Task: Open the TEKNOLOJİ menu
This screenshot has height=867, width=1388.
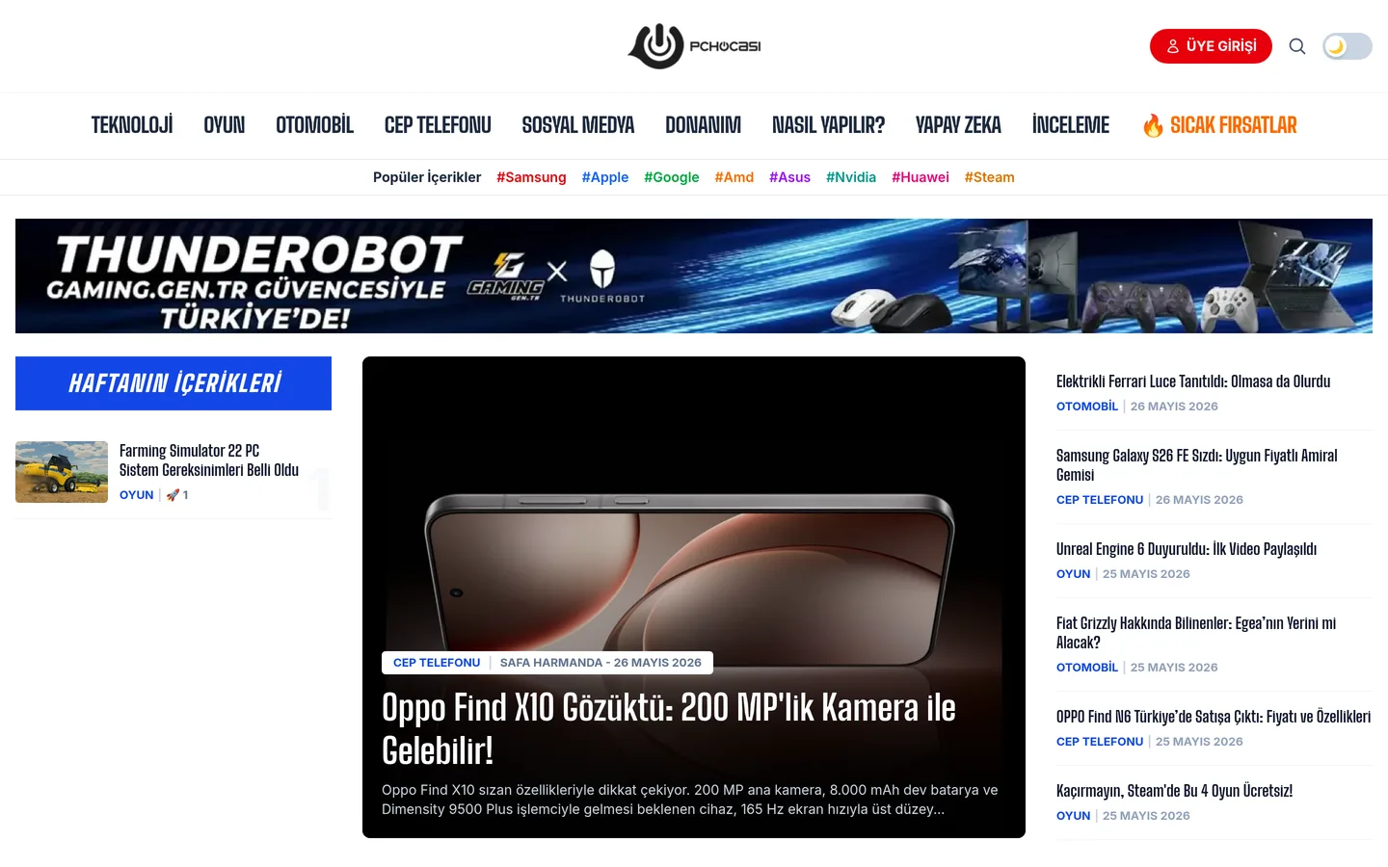Action: coord(132,125)
